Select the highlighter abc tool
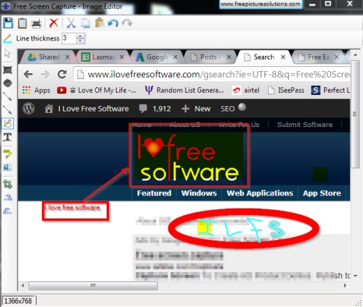 (x=8, y=153)
